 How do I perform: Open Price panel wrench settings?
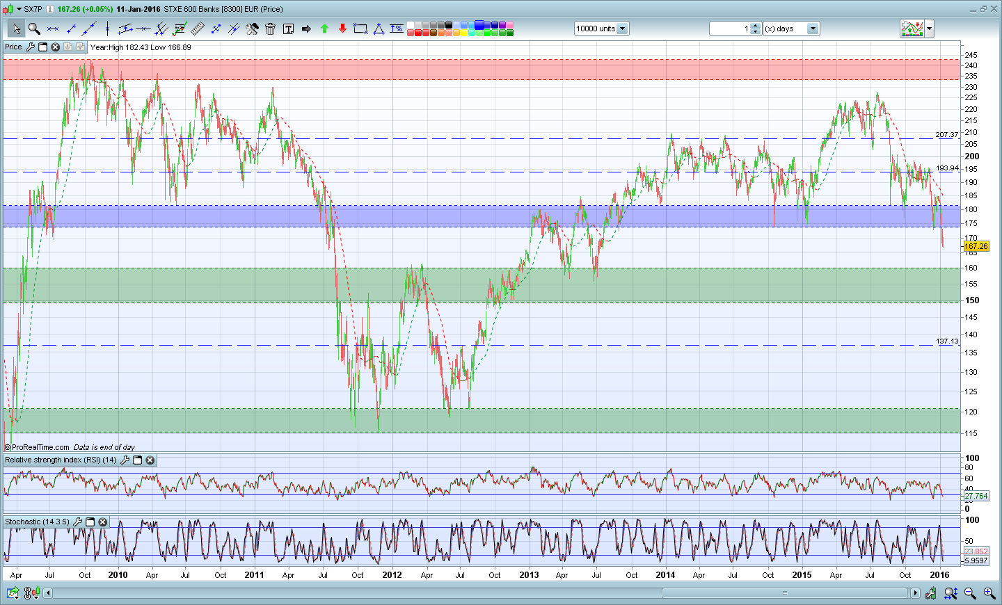tap(30, 47)
